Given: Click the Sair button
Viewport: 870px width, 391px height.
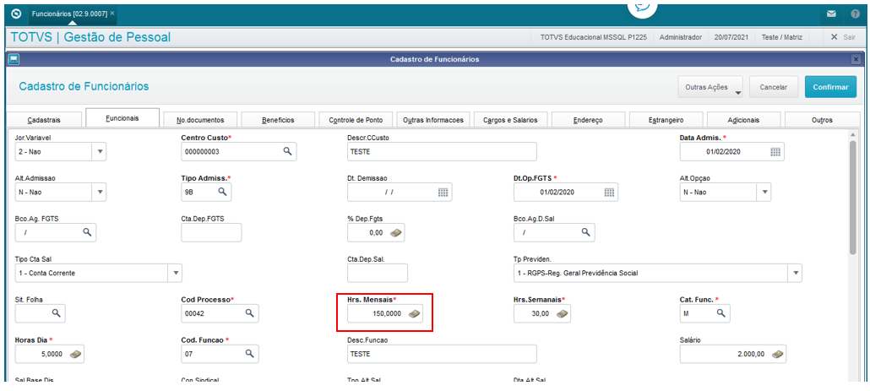Looking at the screenshot, I should 842,37.
